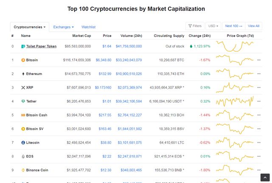This screenshot has height=183, width=272.
Task: Sort by Market Cap column header
Action: [81, 36]
